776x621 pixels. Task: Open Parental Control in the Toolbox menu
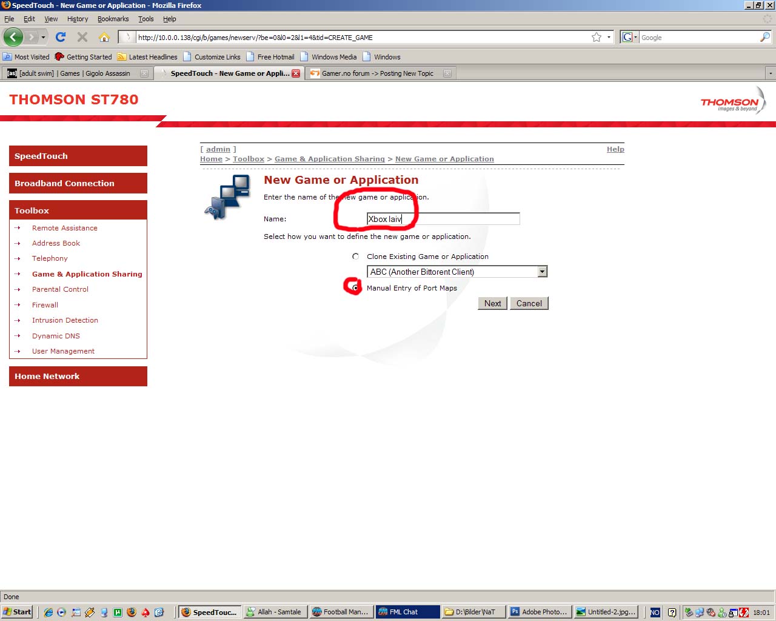pyautogui.click(x=60, y=289)
